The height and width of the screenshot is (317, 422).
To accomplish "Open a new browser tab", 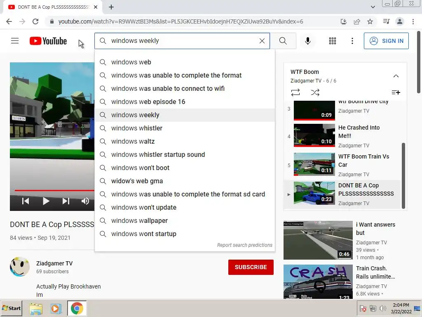I will (x=111, y=7).
